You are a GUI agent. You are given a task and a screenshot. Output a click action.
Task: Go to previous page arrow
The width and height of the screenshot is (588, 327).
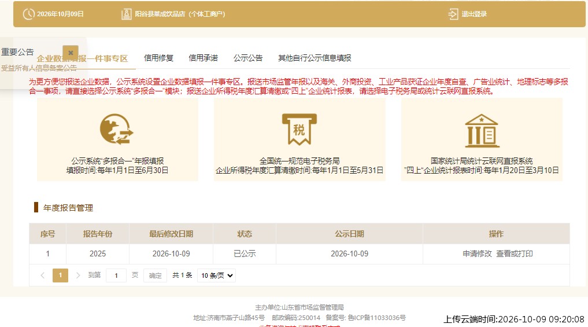[42, 275]
